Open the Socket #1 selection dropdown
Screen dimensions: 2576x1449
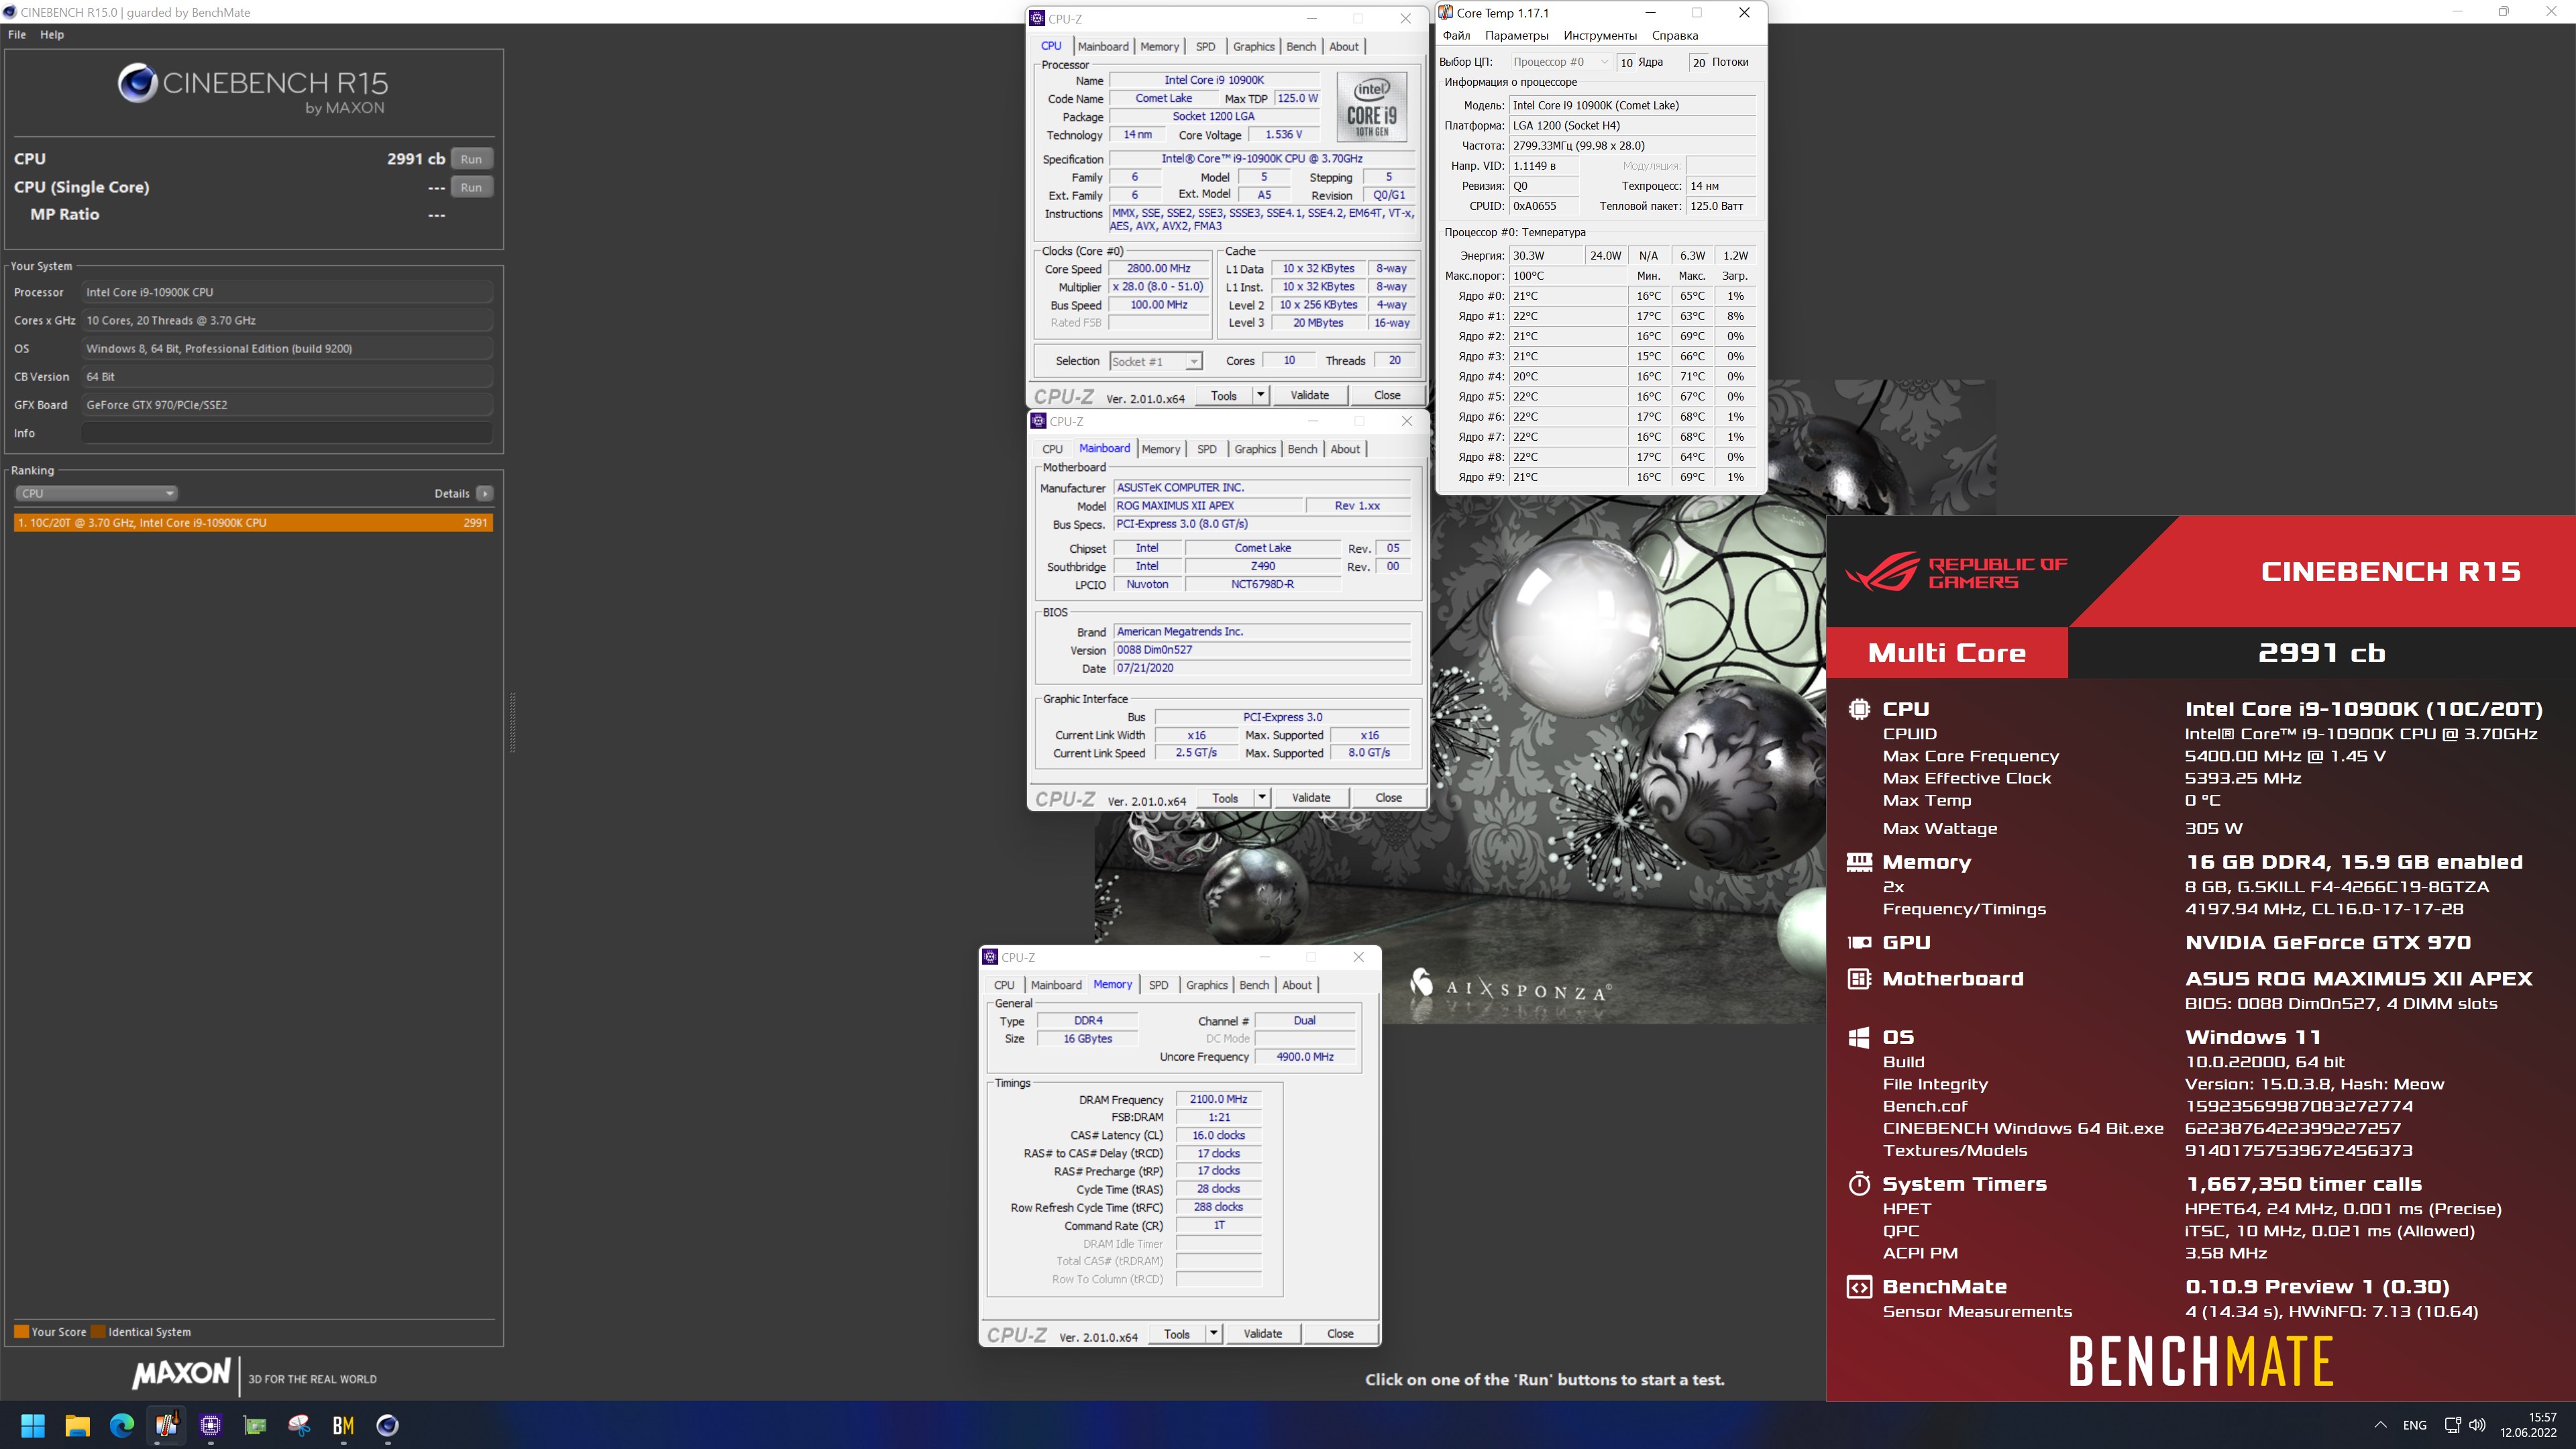coord(1155,361)
